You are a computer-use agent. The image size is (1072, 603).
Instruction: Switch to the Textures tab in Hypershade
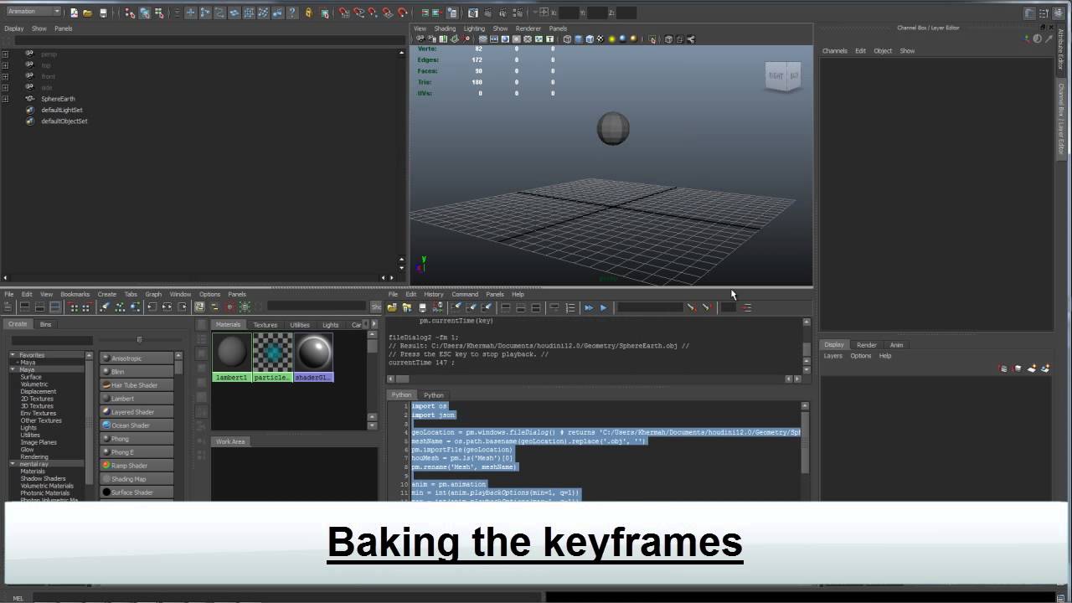pos(265,325)
